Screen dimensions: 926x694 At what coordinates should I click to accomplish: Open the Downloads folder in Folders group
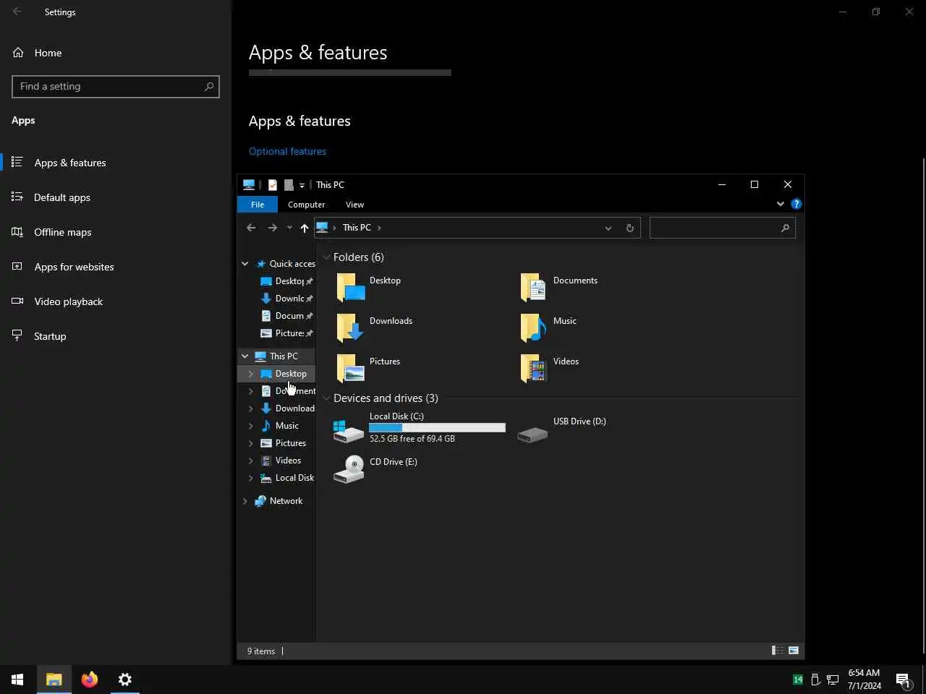374,327
